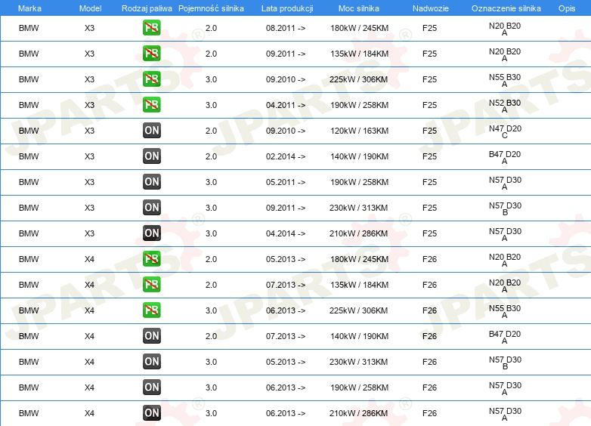Click ON diesel icon in X4 258KM row
Screen dimensions: 591x426
pos(151,387)
